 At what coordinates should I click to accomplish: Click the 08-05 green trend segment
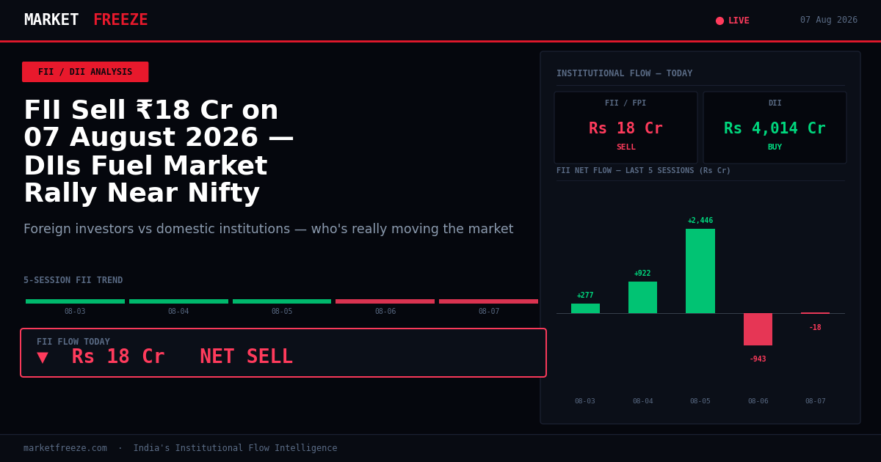[x=282, y=301]
